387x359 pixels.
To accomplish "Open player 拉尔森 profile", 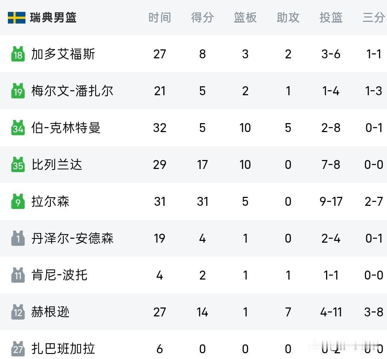I will click(51, 202).
